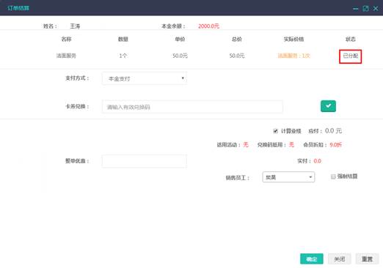
Task: Select the 状态 column header
Action: pyautogui.click(x=350, y=40)
